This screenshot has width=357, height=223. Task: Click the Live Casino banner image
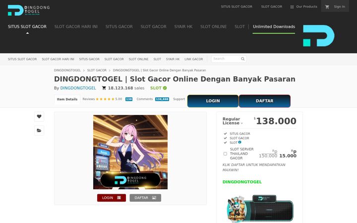[x=260, y=208]
